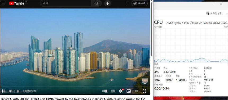Switch to miniplayer mode
Screen dimensions: 228x100
click(x=129, y=91)
